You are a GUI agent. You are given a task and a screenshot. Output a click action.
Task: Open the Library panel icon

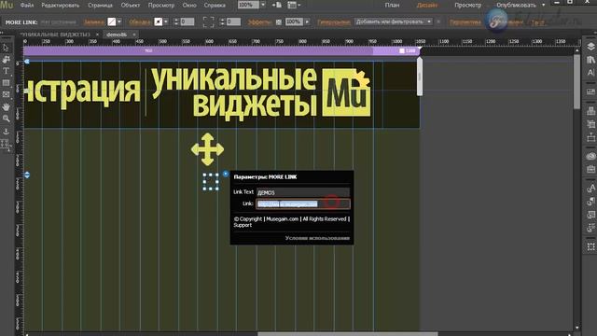coord(590,60)
